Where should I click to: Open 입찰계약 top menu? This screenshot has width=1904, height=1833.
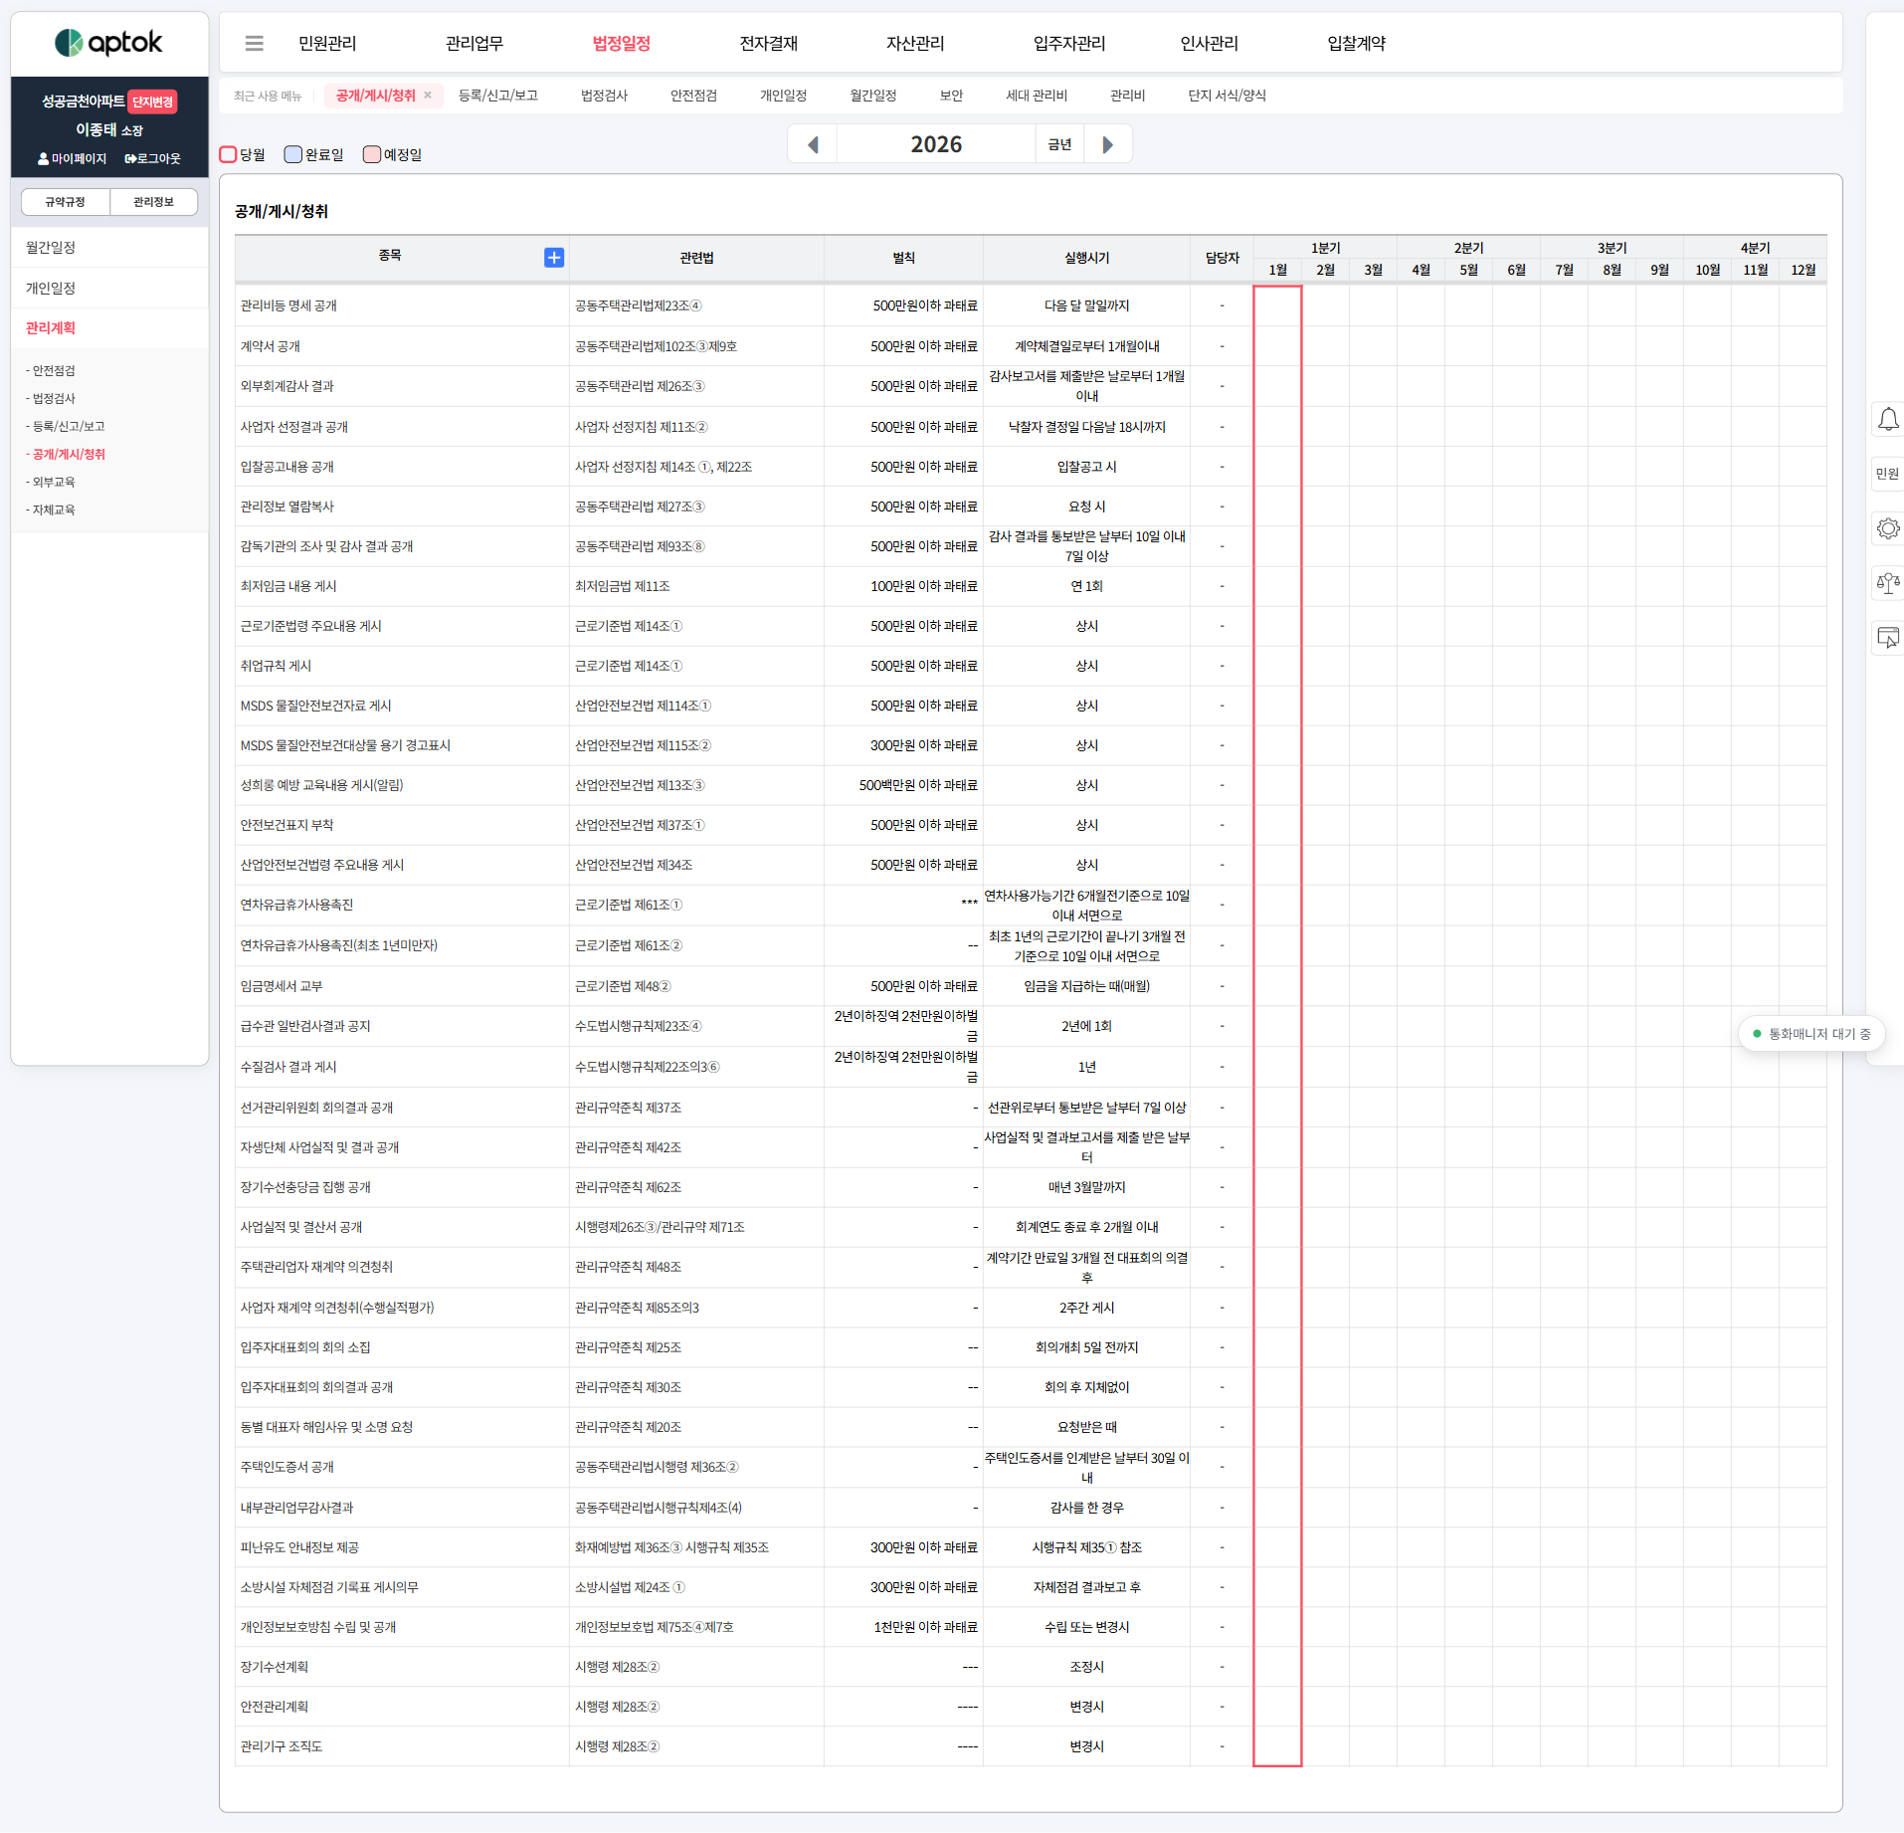click(x=1357, y=43)
